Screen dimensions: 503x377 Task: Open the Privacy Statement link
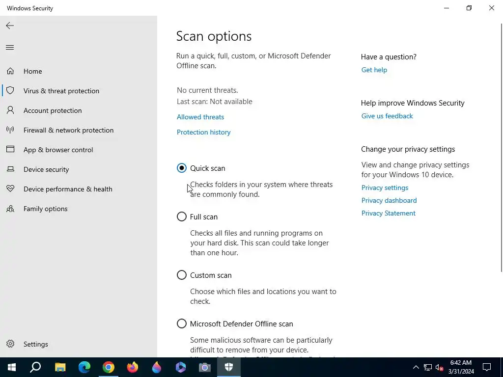389,213
